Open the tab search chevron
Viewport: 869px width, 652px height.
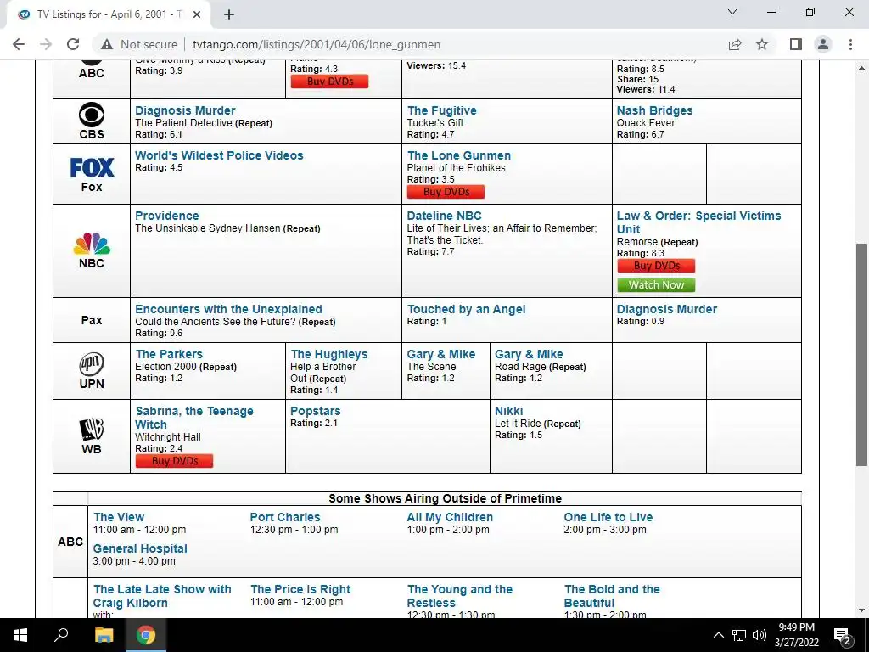[732, 12]
